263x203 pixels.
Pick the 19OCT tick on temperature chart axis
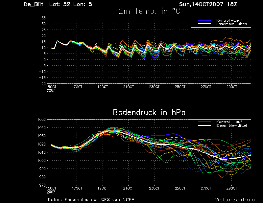103,87
